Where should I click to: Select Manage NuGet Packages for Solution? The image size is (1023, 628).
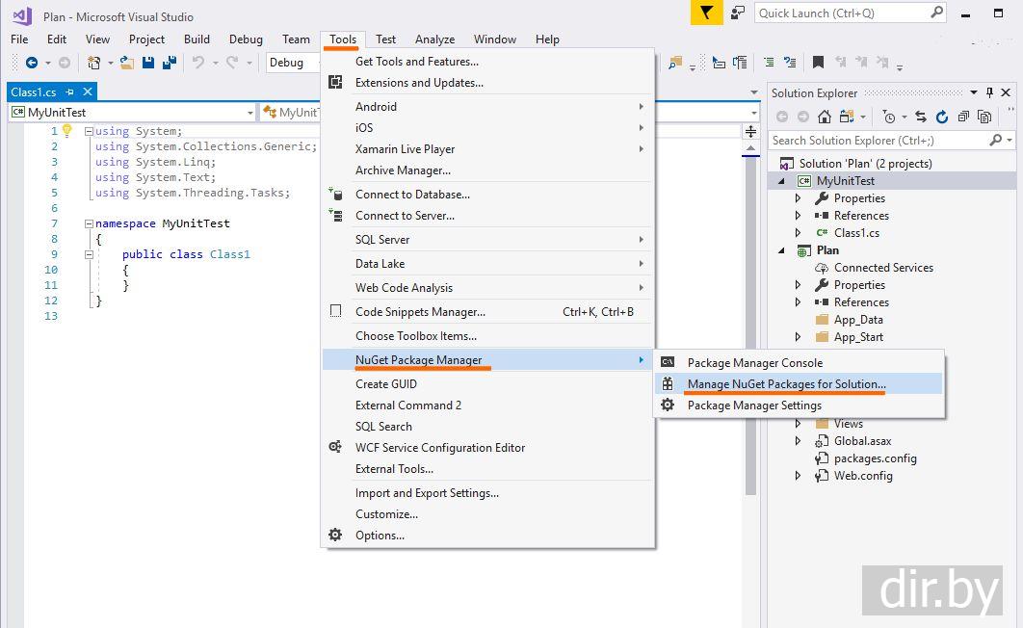pyautogui.click(x=786, y=384)
